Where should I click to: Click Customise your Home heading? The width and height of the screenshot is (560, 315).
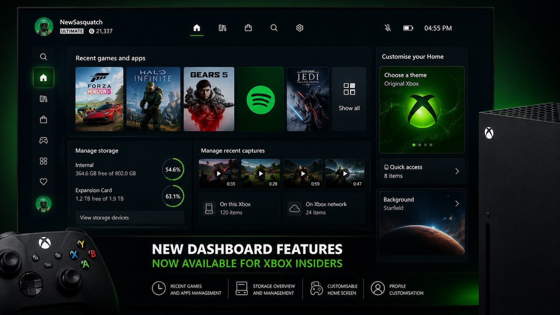(x=412, y=56)
